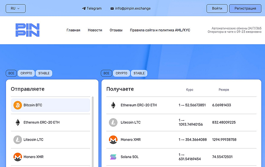Open the Telegram link text
265x167 pixels.
(94, 9)
